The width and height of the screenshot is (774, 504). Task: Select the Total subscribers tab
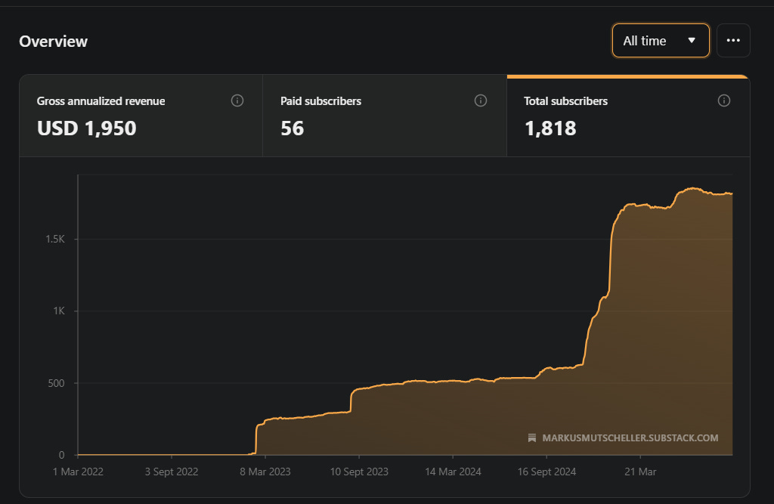click(x=628, y=116)
